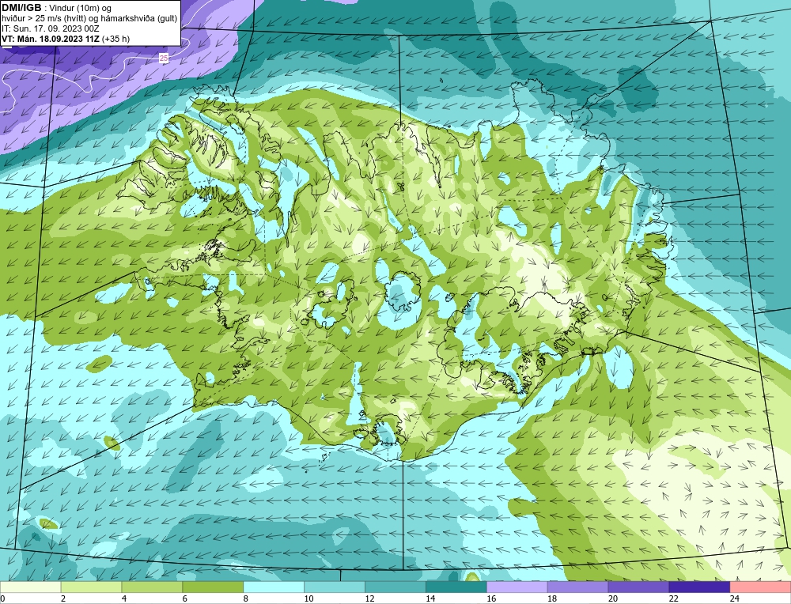Click the 8-10 m/s light cyan legend swatch
The height and width of the screenshot is (604, 791).
[274, 587]
